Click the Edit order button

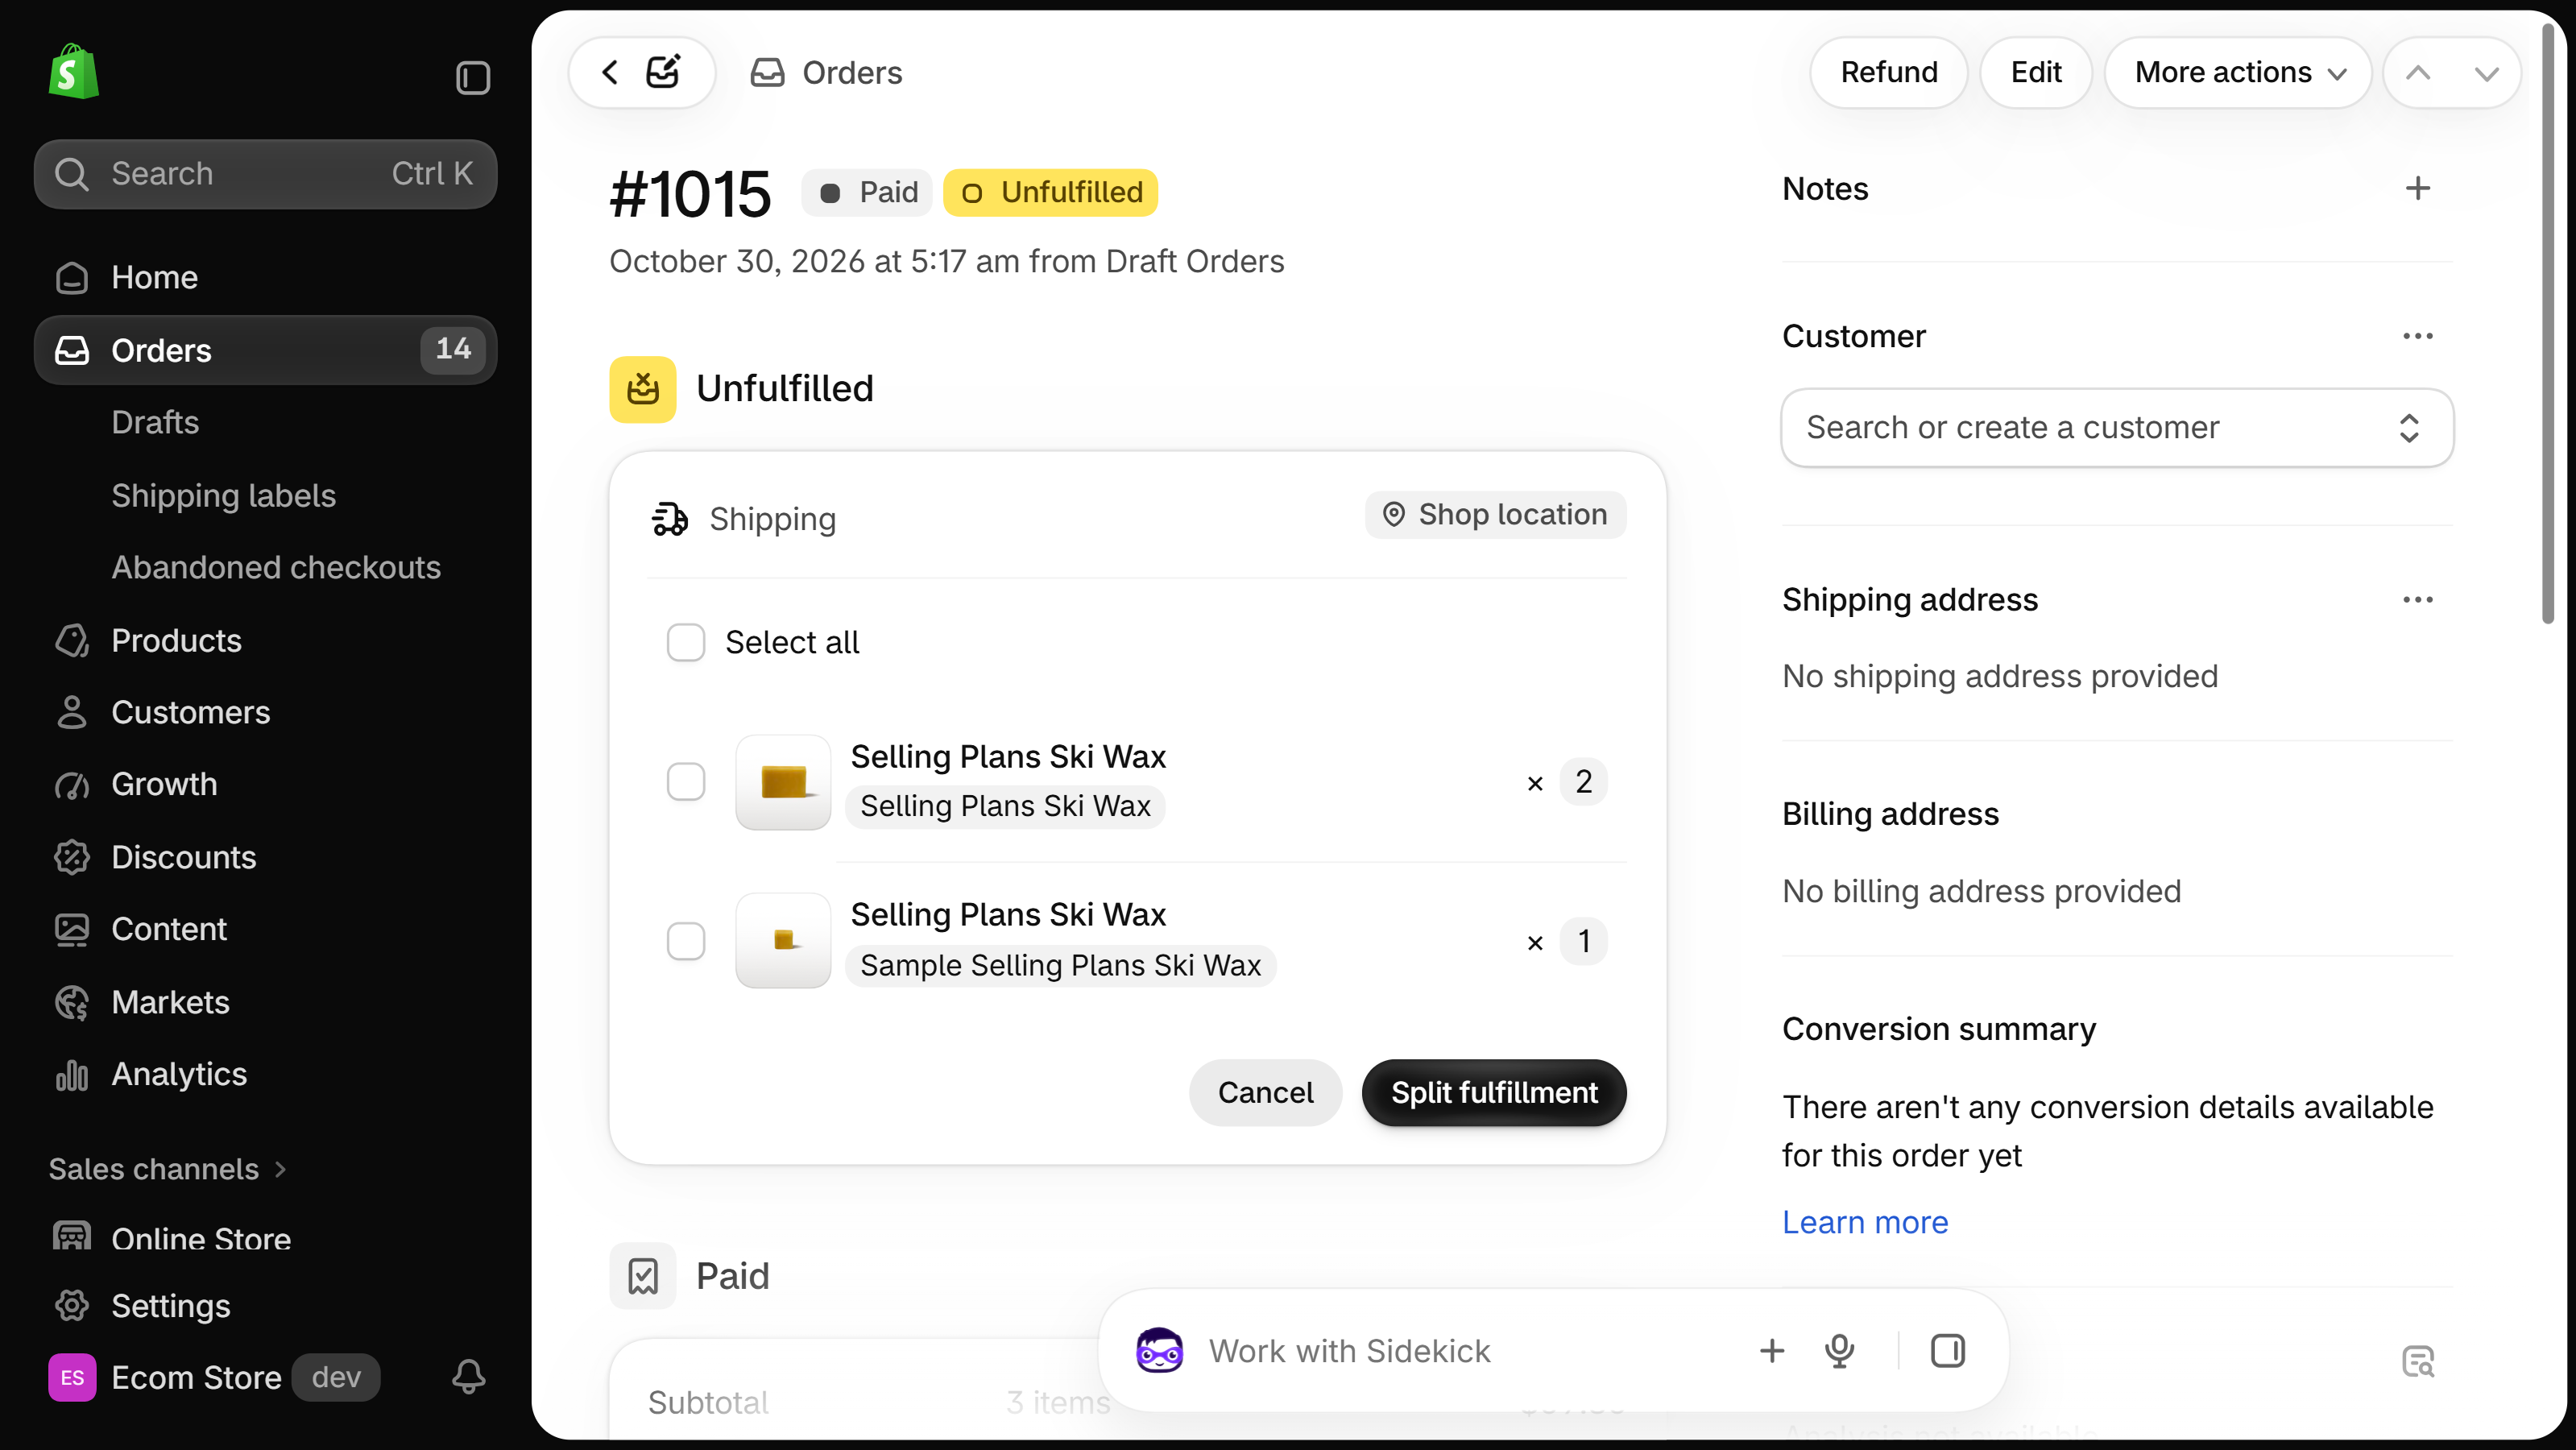point(2035,72)
